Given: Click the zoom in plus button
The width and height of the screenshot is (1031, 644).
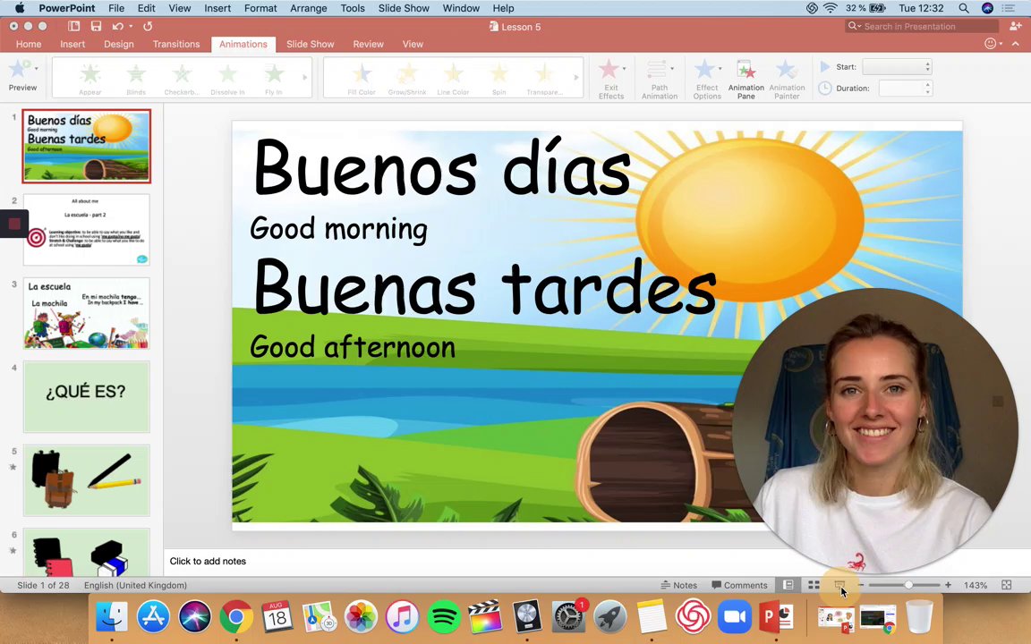Looking at the screenshot, I should click(x=948, y=585).
